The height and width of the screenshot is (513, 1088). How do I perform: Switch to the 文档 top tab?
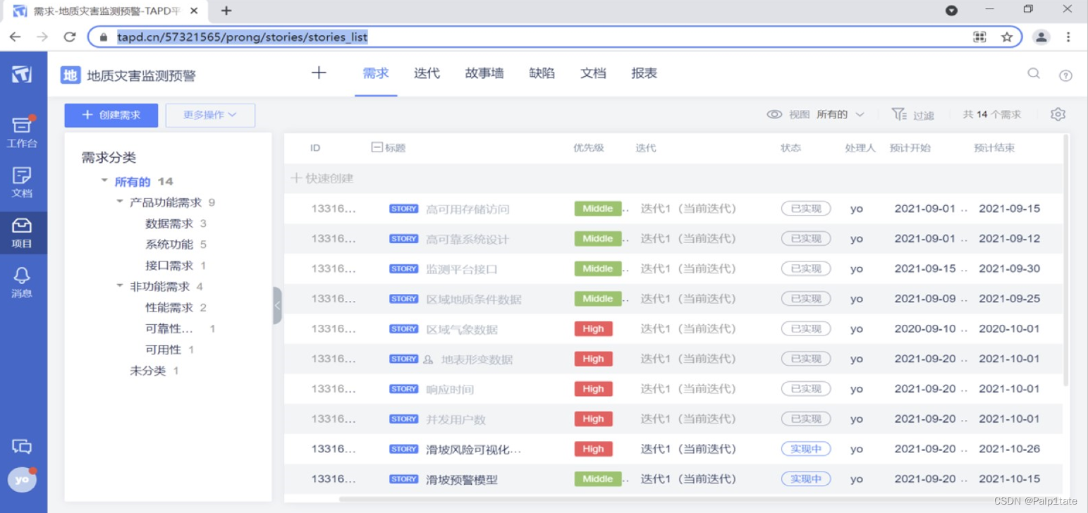[593, 73]
